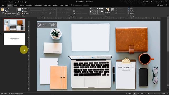Fit slide to current window icon

coord(168,94)
